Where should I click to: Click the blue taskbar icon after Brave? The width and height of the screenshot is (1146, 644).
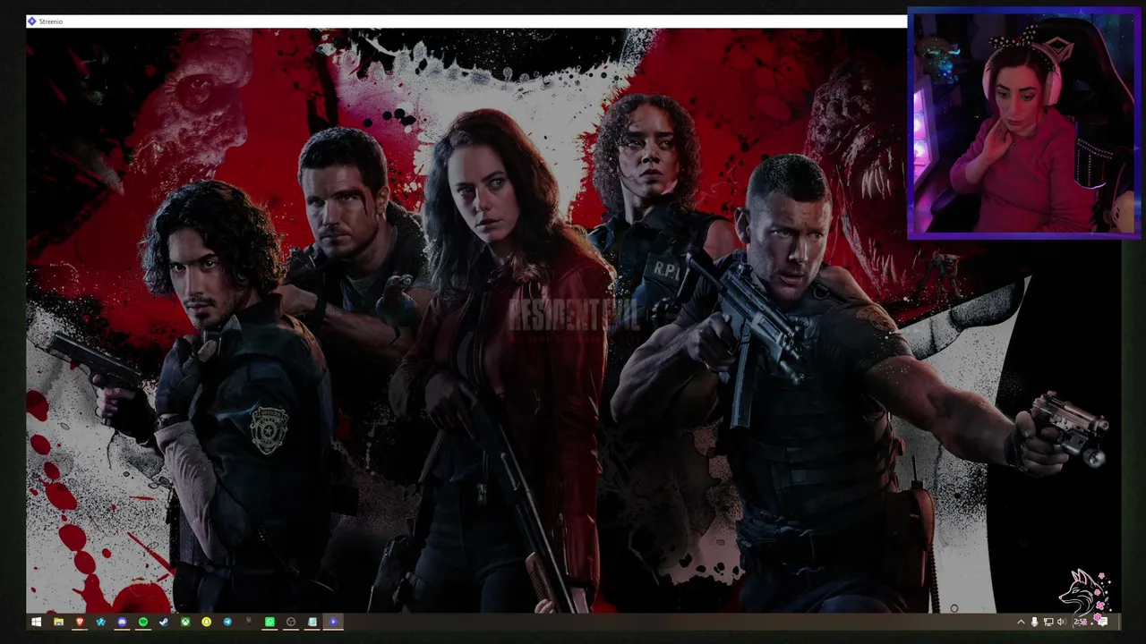100,622
